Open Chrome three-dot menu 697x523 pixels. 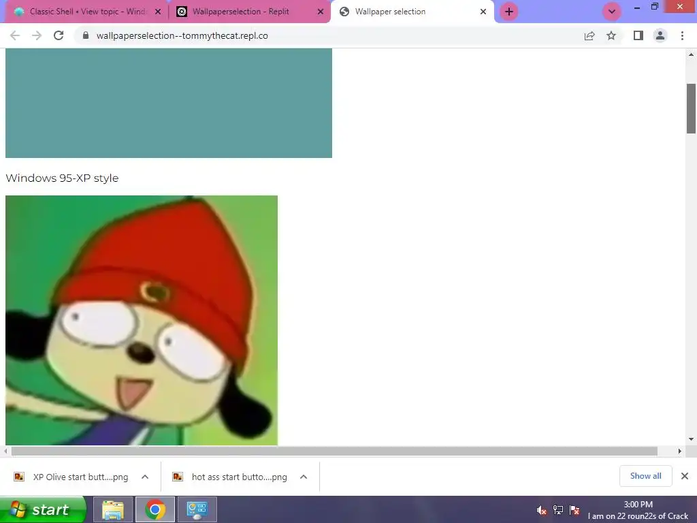[x=682, y=35]
